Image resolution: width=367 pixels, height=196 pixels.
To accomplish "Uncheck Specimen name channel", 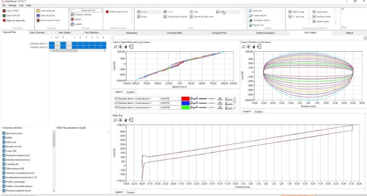I will (x=4, y=133).
